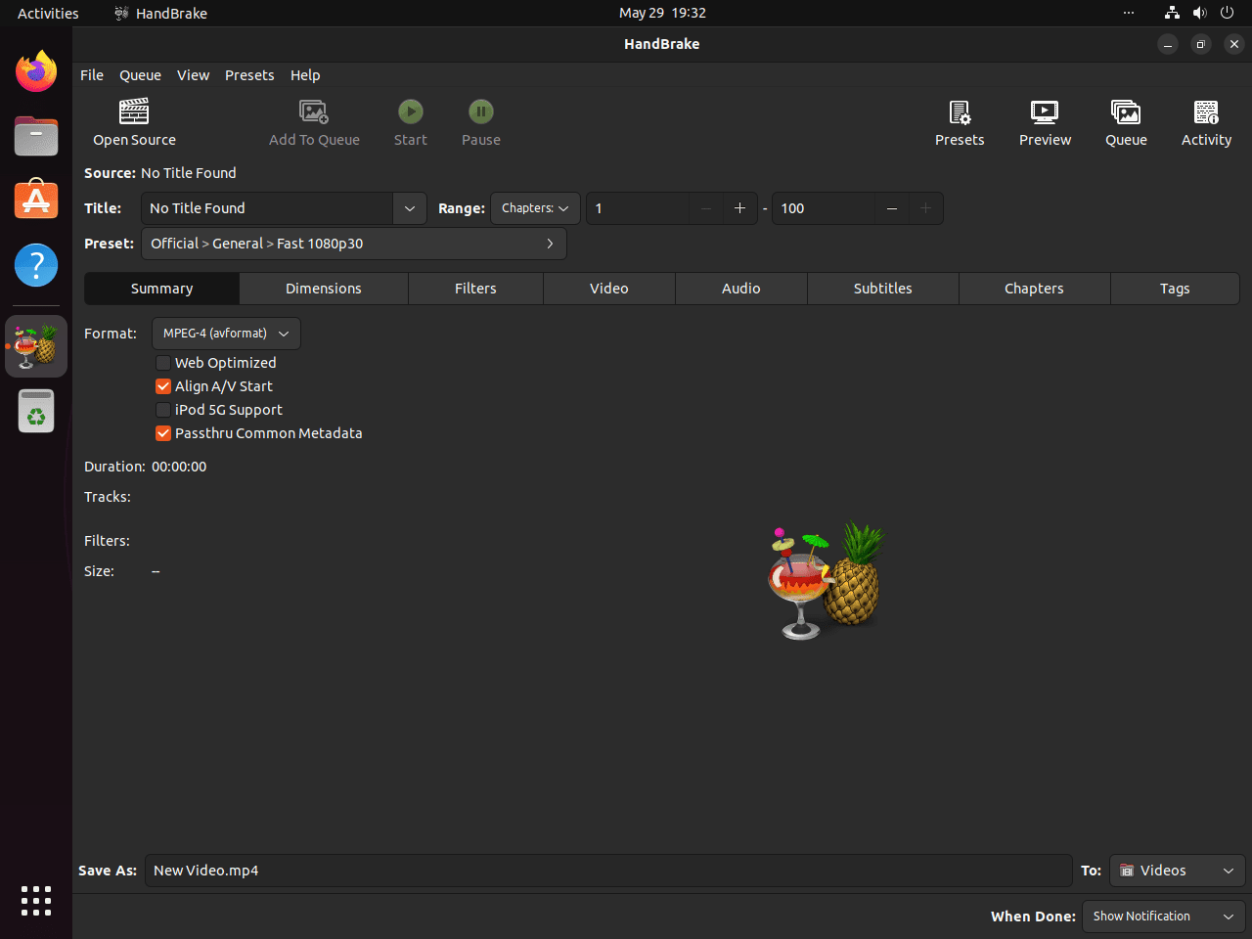Uncheck Passthru Common Metadata
This screenshot has width=1252, height=939.
163,433
